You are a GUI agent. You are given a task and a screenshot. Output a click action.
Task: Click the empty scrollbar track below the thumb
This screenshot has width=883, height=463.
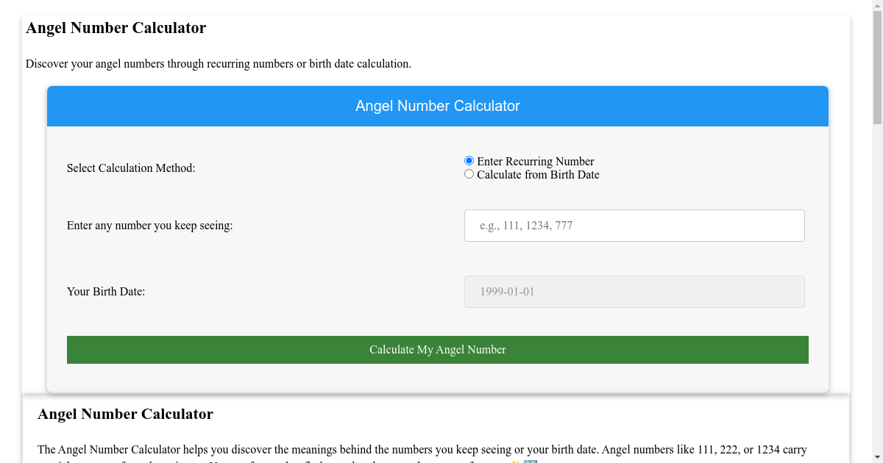click(877, 294)
